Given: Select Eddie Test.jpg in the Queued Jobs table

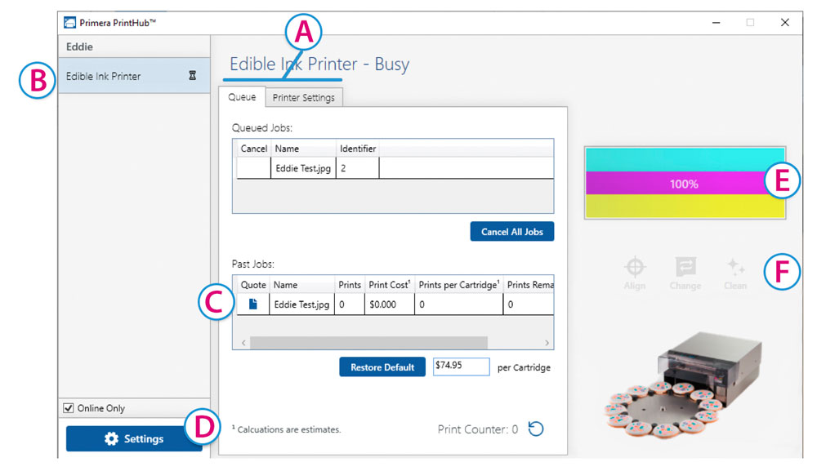Looking at the screenshot, I should 303,168.
